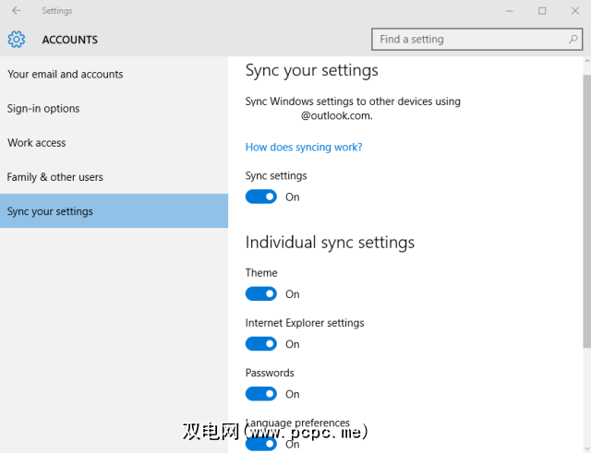Toggle the Language preferences sync switch
This screenshot has height=453, width=591.
click(261, 444)
